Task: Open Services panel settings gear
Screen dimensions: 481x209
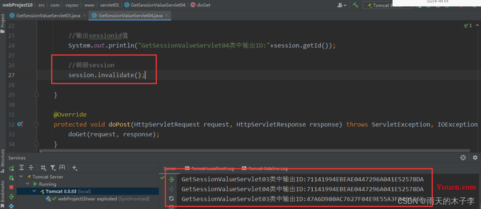Action: point(475,158)
